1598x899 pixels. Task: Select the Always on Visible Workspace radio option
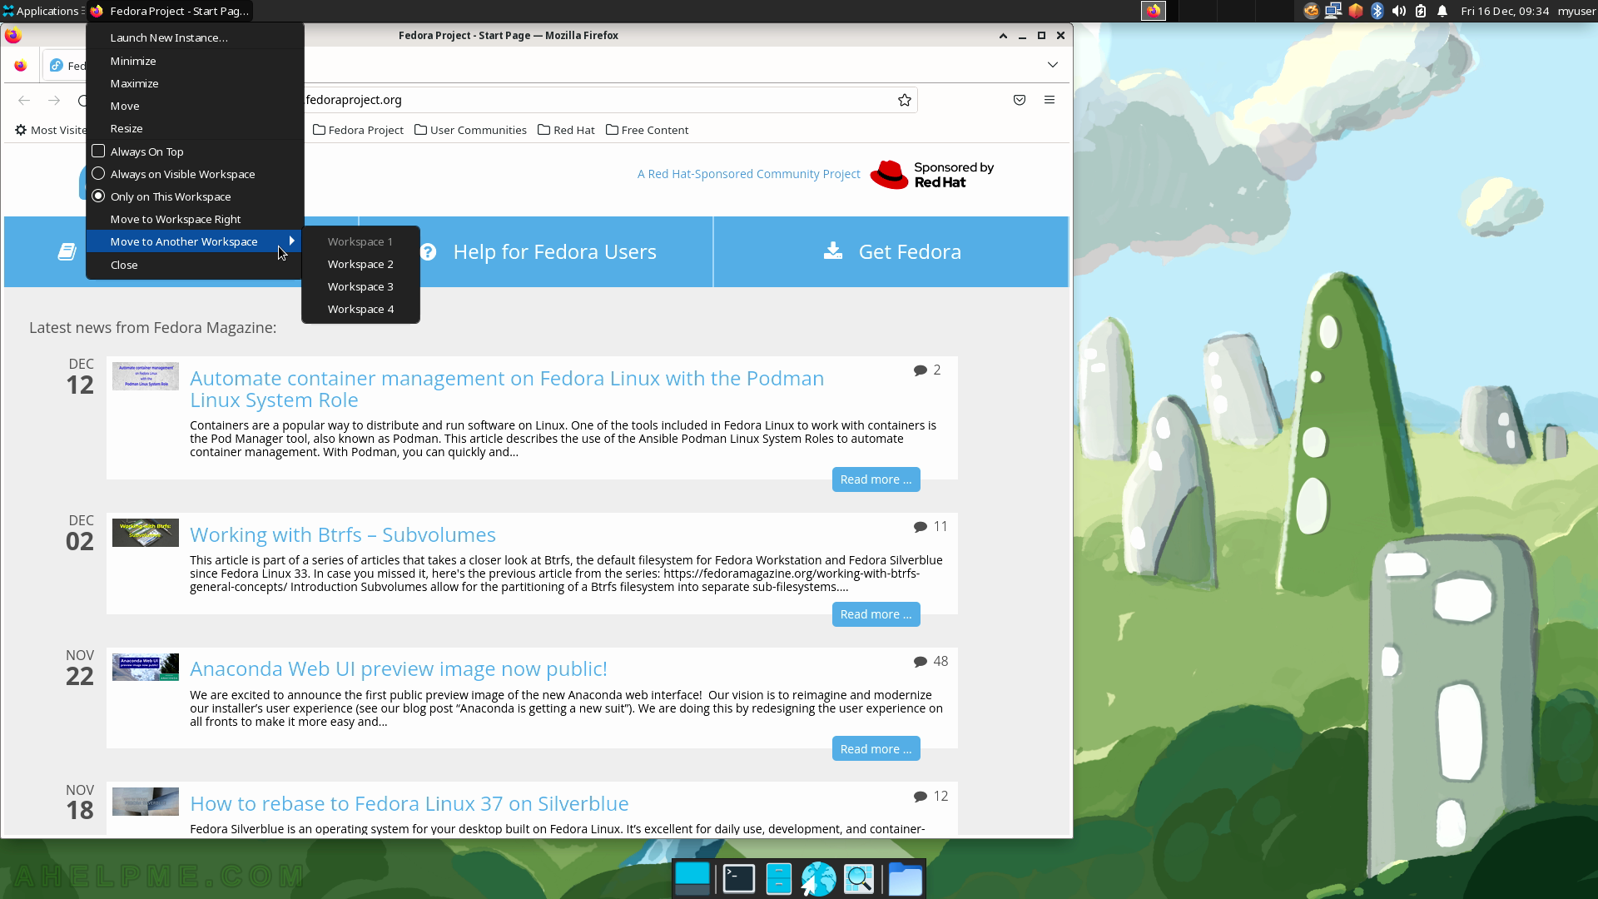(x=98, y=174)
